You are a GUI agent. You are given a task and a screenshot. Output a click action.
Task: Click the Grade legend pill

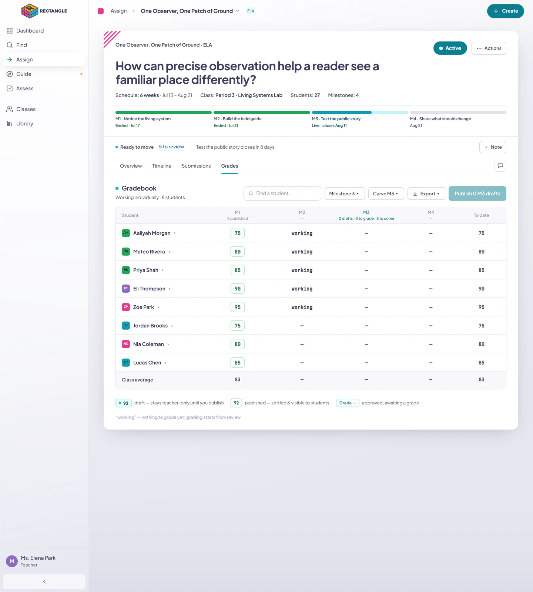click(348, 403)
